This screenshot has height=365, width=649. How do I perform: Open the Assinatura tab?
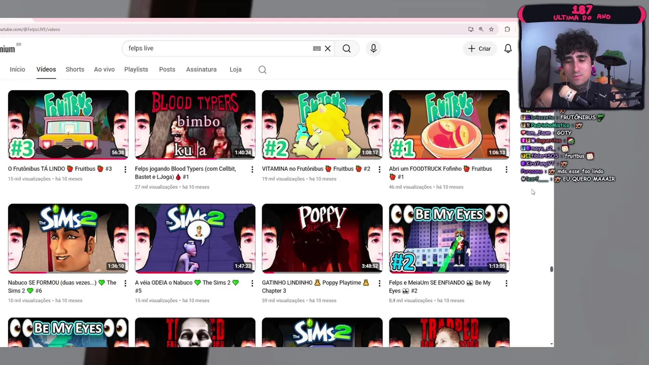pyautogui.click(x=201, y=69)
